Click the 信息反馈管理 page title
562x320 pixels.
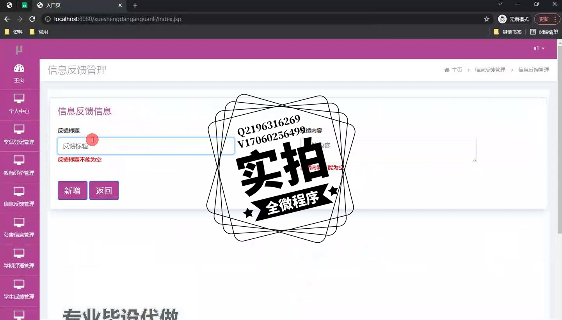(x=77, y=70)
